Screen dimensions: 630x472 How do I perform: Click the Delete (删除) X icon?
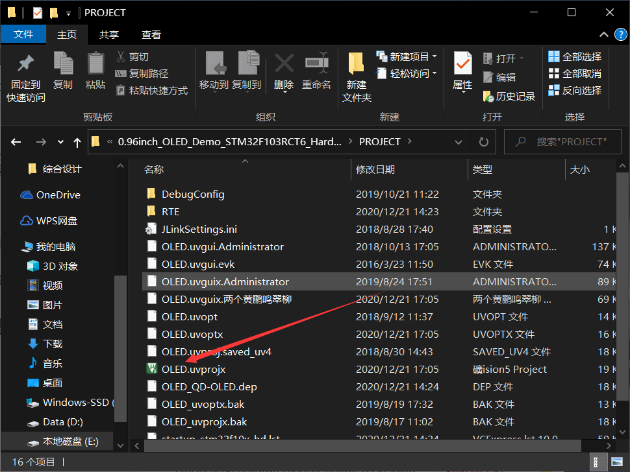point(284,64)
